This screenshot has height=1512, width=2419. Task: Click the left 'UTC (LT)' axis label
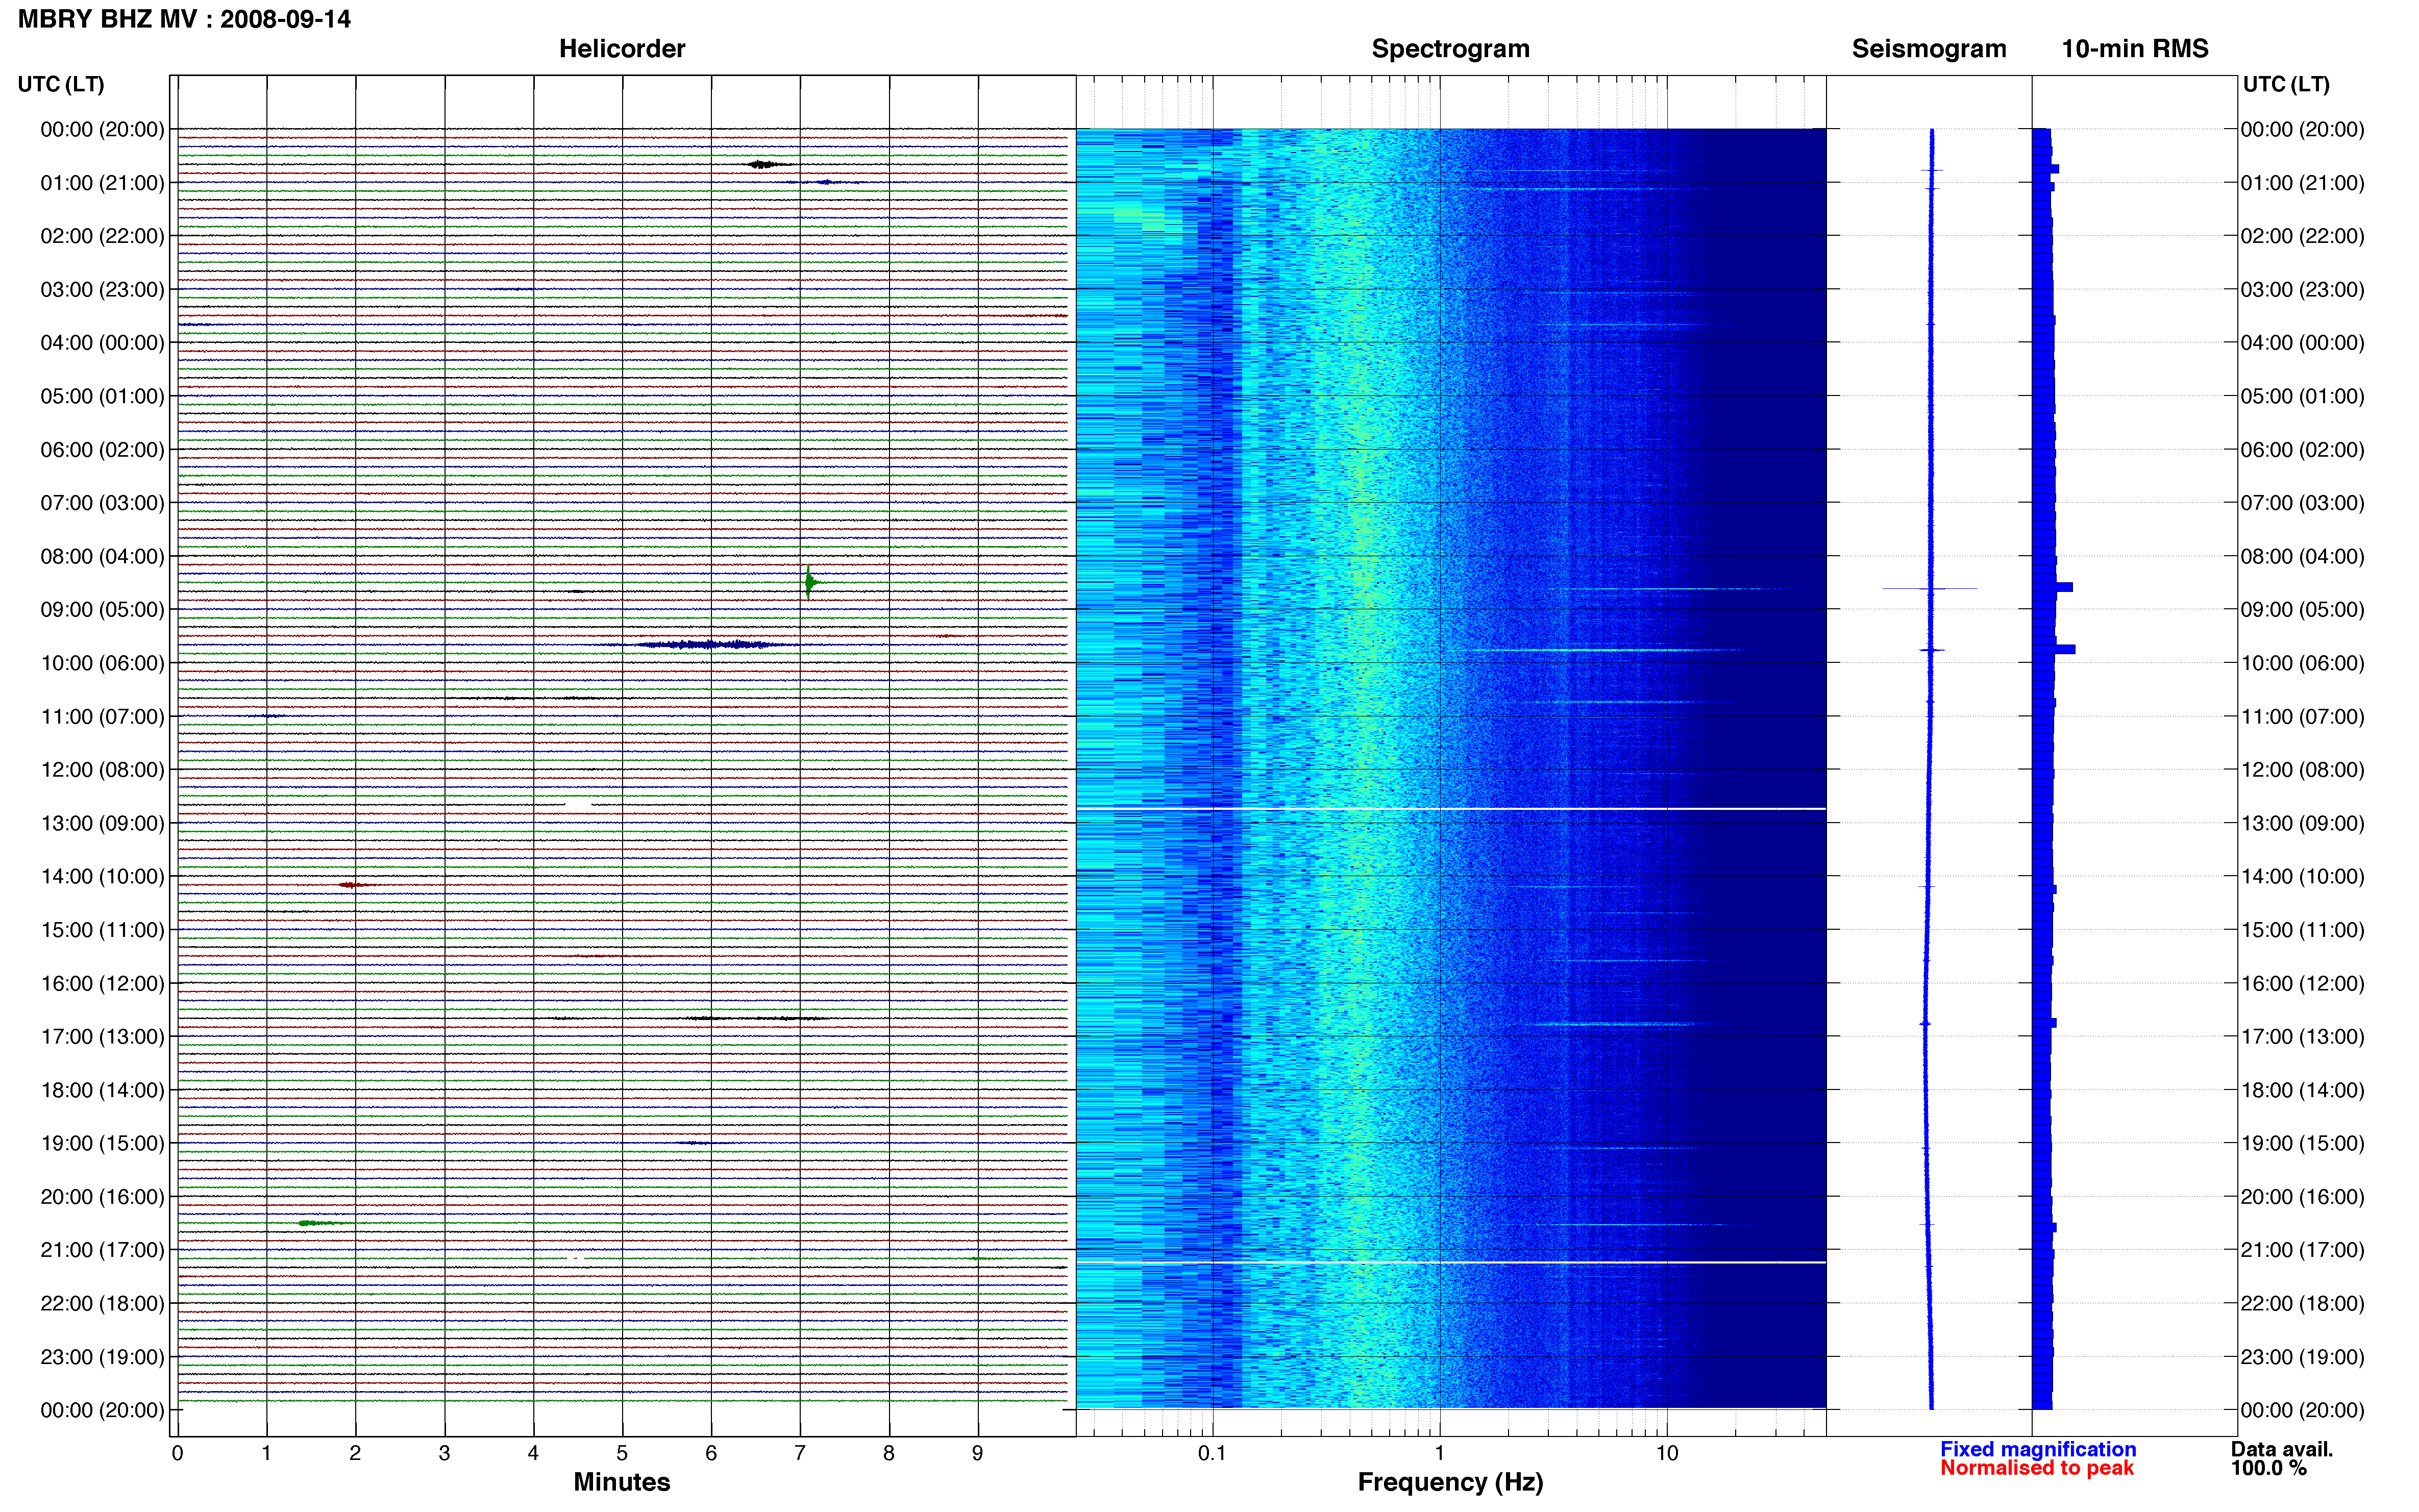61,84
